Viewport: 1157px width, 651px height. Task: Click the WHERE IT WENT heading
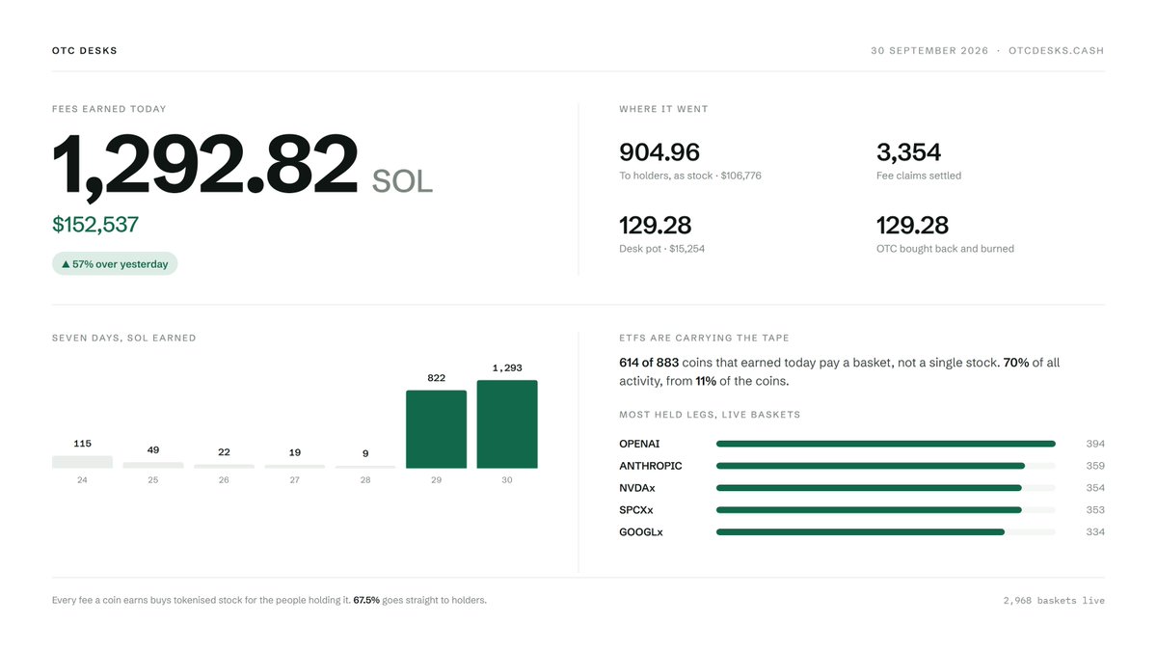tap(663, 109)
